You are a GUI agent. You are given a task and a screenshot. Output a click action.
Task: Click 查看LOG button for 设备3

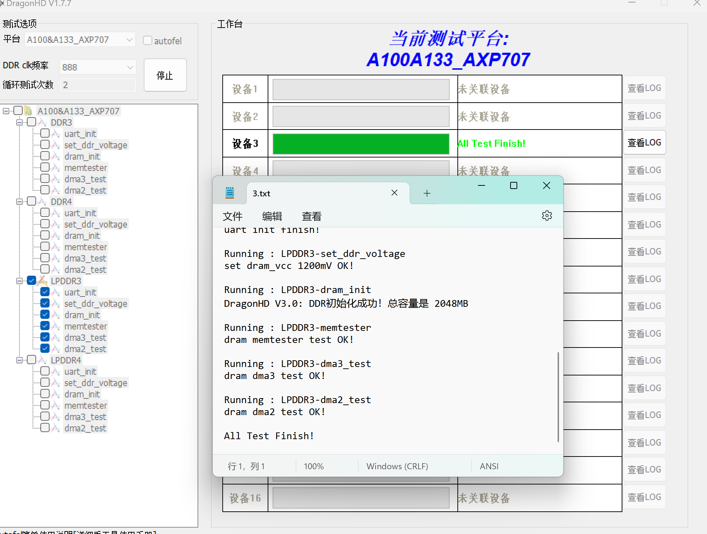[x=644, y=143]
